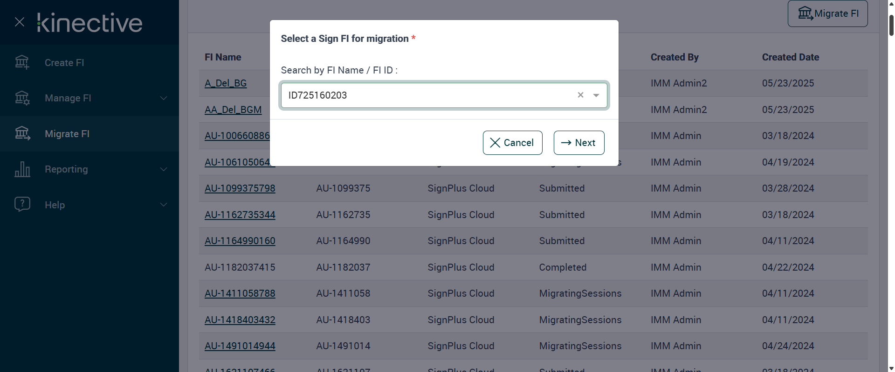Click the Help question mark icon

pos(22,204)
